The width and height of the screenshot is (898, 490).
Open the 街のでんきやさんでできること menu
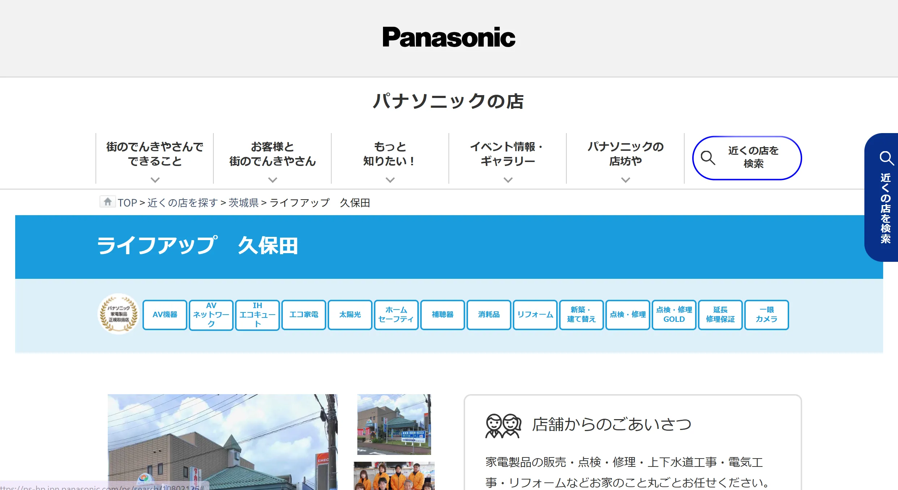[x=155, y=158]
